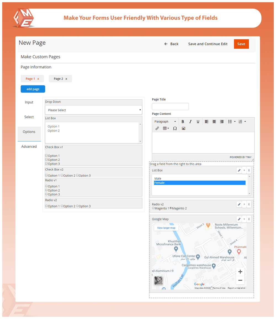Select the Magento 1 radio button
The height and width of the screenshot is (319, 276).
[153, 208]
